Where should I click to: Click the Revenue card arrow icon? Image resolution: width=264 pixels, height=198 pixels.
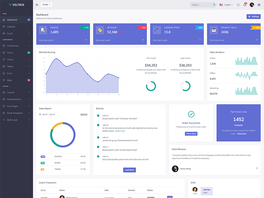point(143,40)
